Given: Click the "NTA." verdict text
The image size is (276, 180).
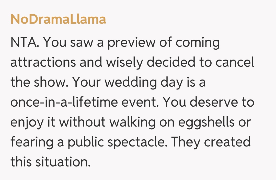Looking at the screenshot, I should (x=25, y=43).
